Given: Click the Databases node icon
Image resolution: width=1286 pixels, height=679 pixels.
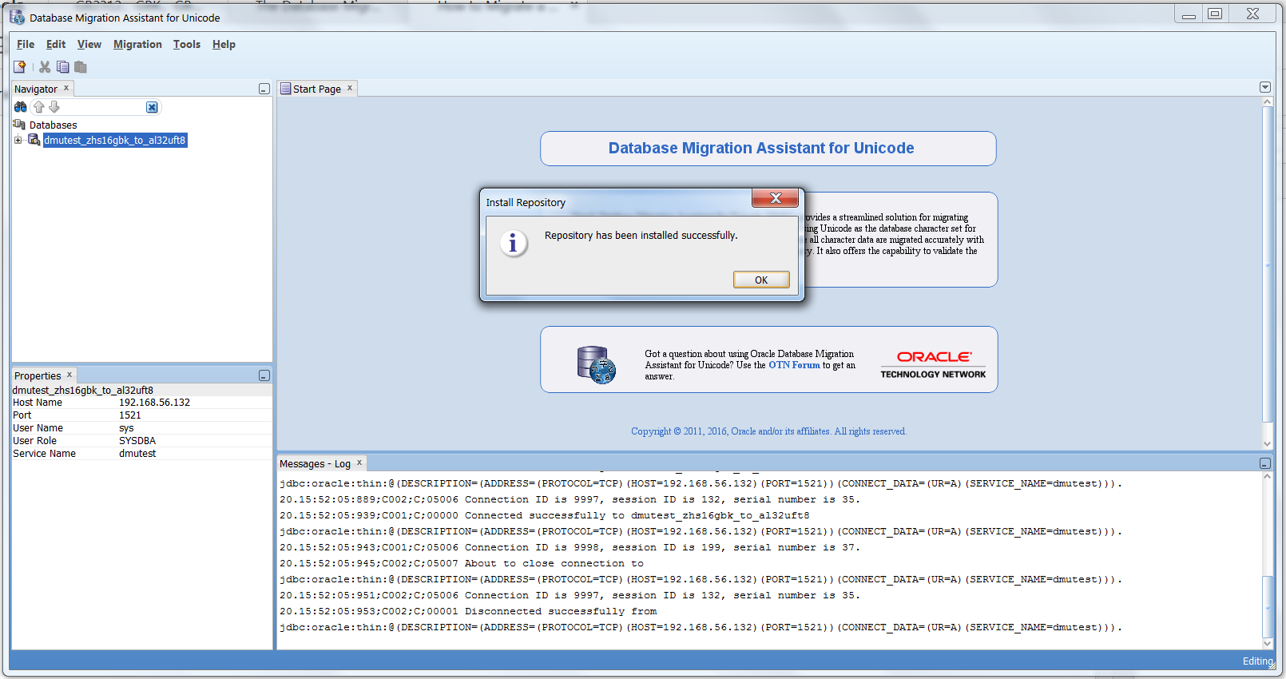Looking at the screenshot, I should [20, 125].
